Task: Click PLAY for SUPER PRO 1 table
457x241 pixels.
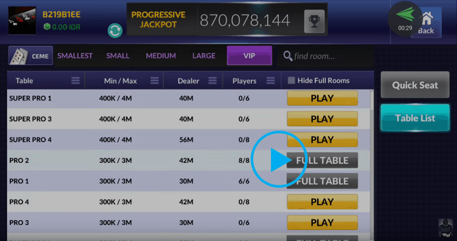Action: click(x=322, y=98)
